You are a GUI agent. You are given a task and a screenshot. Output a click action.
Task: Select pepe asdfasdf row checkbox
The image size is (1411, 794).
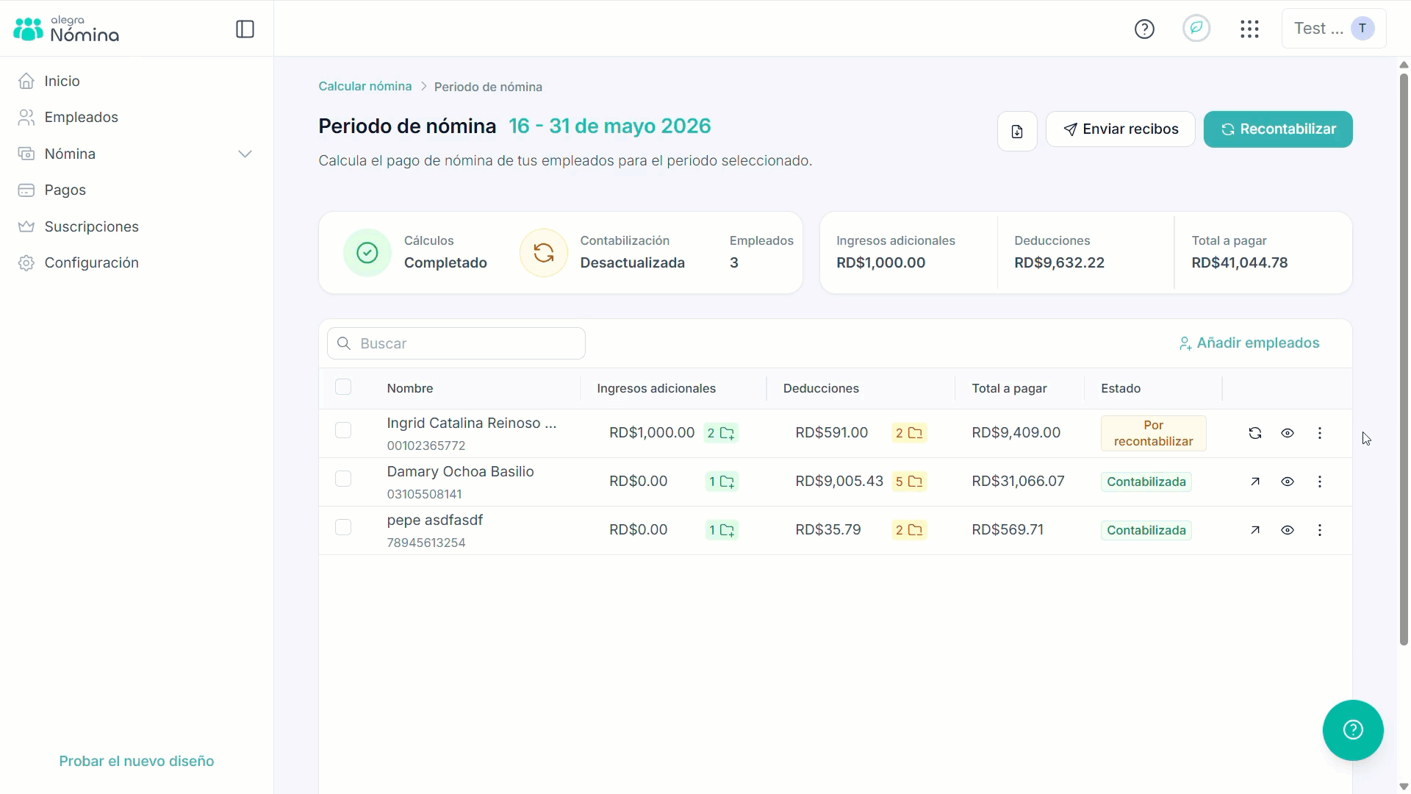click(343, 527)
